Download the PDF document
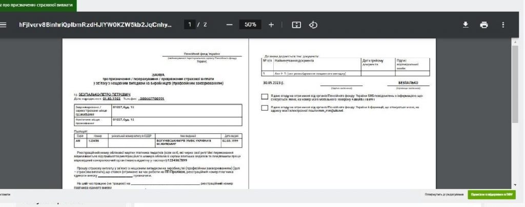The width and height of the screenshot is (525, 207). click(x=466, y=25)
